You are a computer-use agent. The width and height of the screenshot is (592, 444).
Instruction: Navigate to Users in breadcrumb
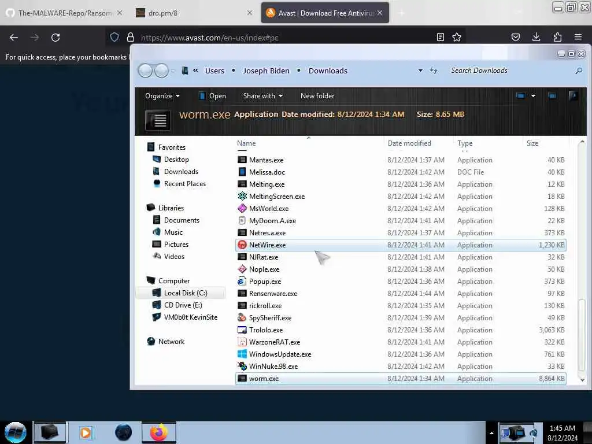214,71
